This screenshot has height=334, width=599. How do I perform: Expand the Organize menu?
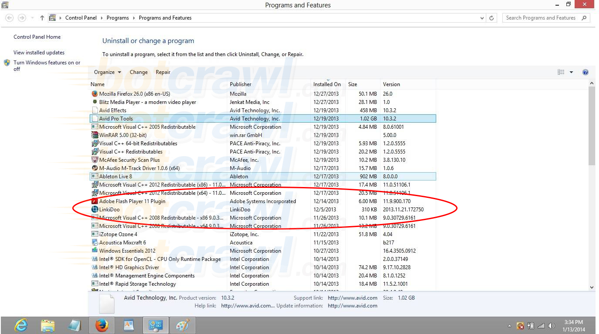107,72
